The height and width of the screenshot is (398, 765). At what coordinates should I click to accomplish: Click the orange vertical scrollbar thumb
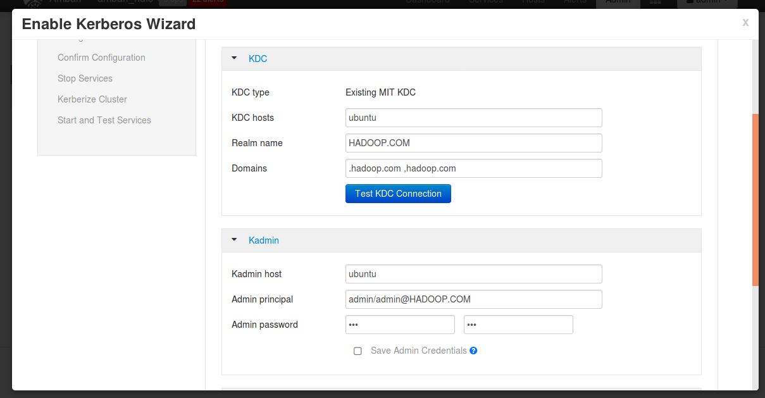tap(755, 199)
